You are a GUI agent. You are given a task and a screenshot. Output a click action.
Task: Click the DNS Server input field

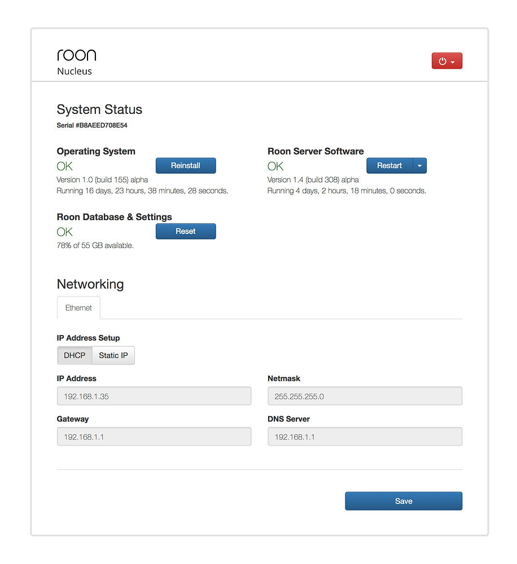pos(365,437)
